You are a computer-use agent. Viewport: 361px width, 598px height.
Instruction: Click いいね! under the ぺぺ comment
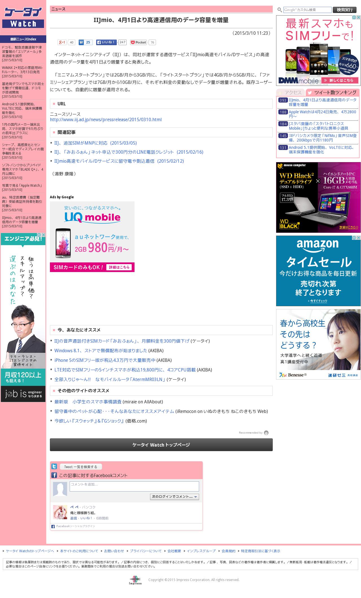coord(86,518)
